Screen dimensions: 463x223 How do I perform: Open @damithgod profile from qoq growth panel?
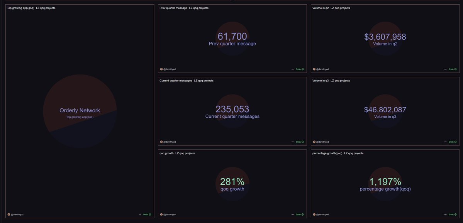[x=170, y=215]
